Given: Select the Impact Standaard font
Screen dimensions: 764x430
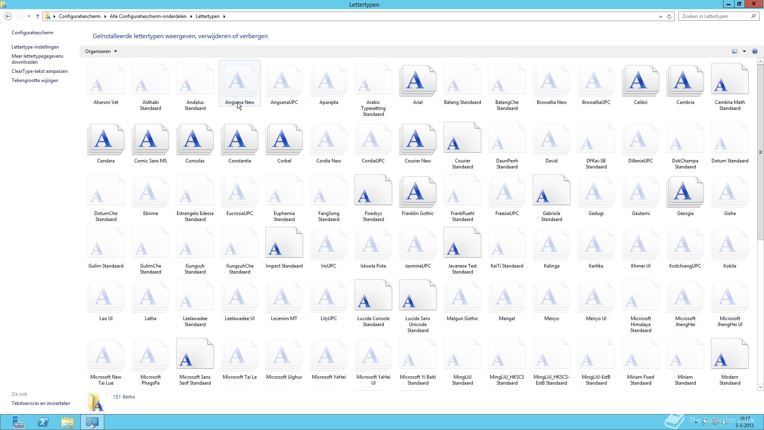Looking at the screenshot, I should click(284, 248).
